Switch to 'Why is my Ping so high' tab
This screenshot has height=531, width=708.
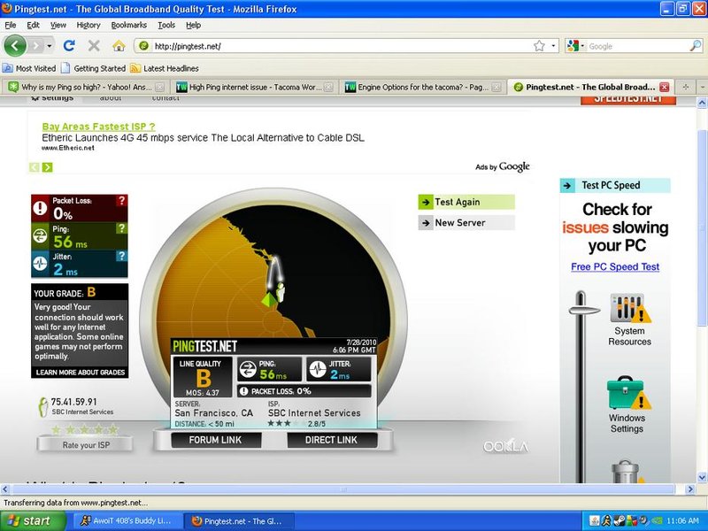coord(86,87)
